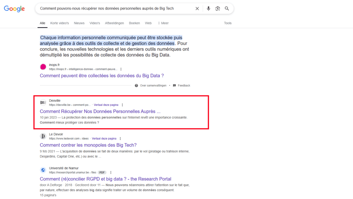This screenshot has height=199, width=353.
Task: Click the '9 feb 2021' Le Devoir snippet
Action: pyautogui.click(x=114, y=154)
